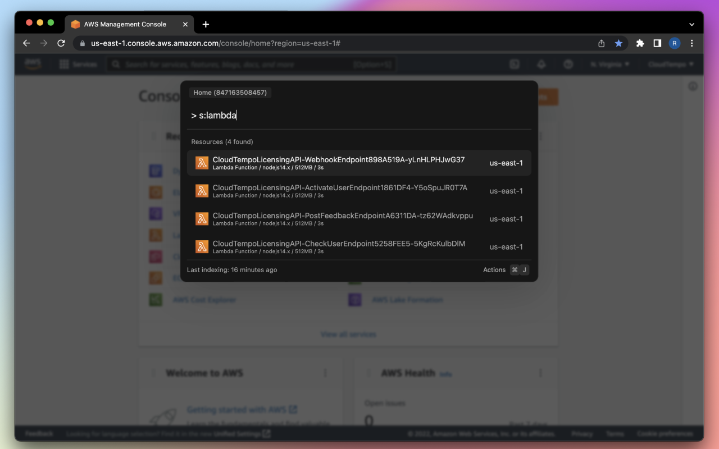The width and height of the screenshot is (719, 449).
Task: Click the browser extensions puzzle icon
Action: pos(640,43)
